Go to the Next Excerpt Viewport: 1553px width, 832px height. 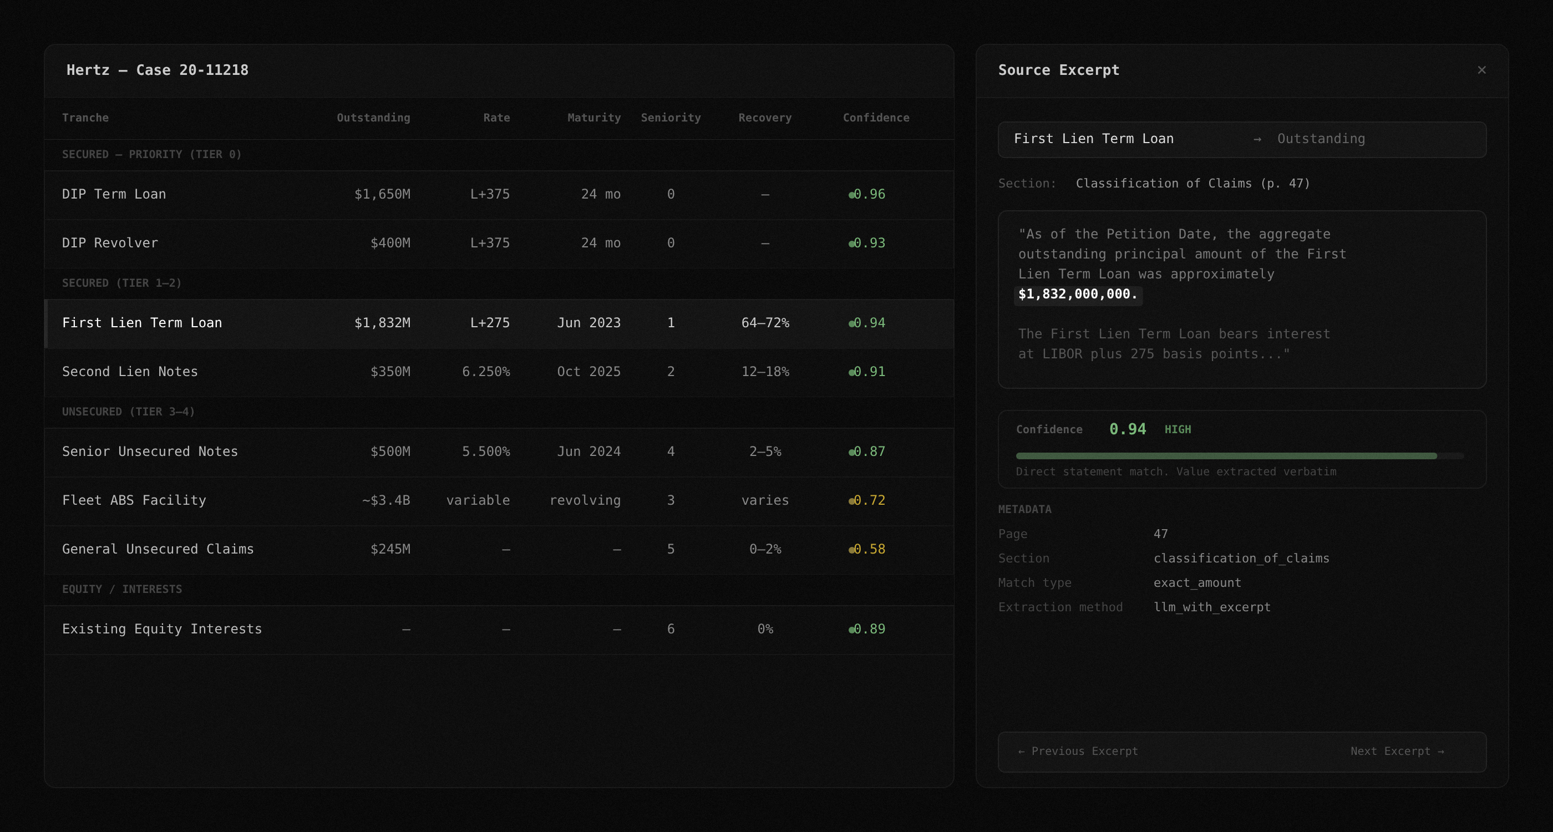coord(1398,751)
